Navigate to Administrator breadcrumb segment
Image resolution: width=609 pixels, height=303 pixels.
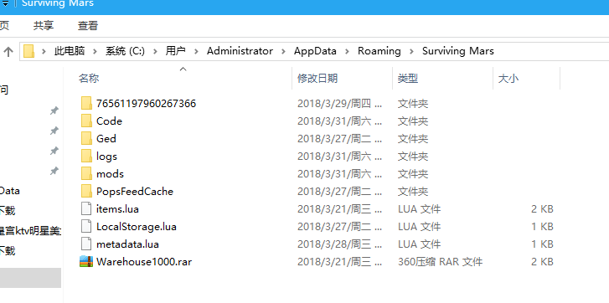[240, 51]
